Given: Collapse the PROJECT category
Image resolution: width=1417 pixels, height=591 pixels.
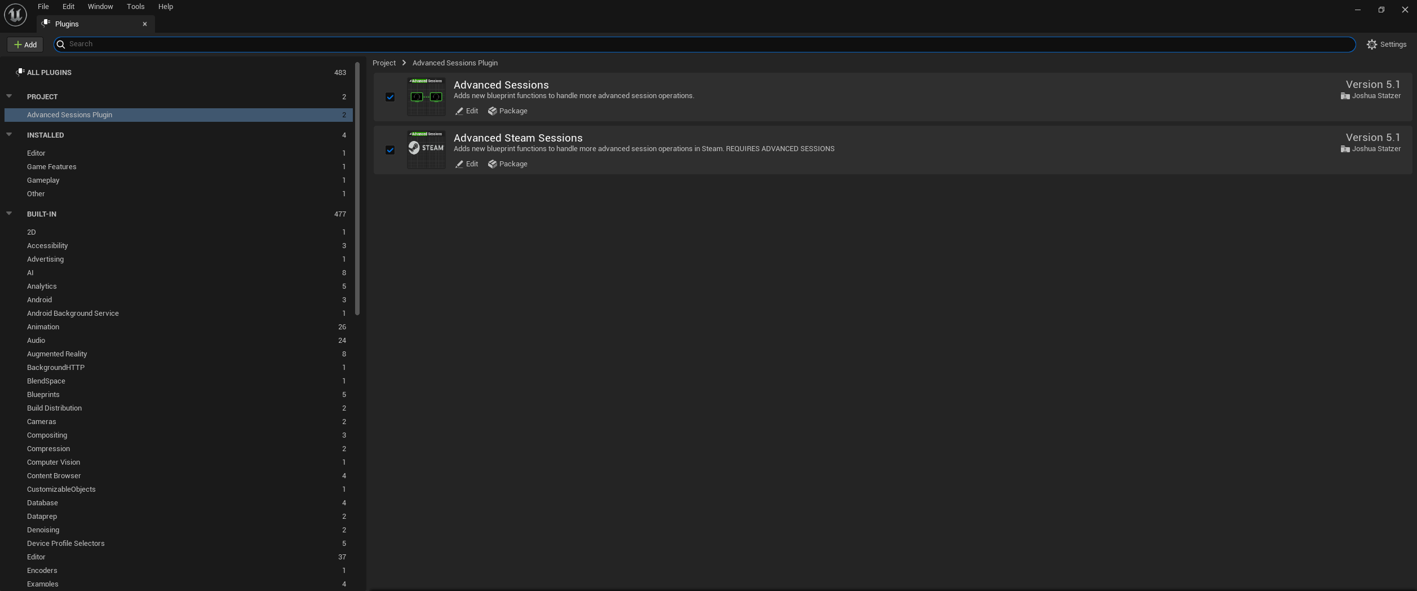Looking at the screenshot, I should click(x=9, y=96).
